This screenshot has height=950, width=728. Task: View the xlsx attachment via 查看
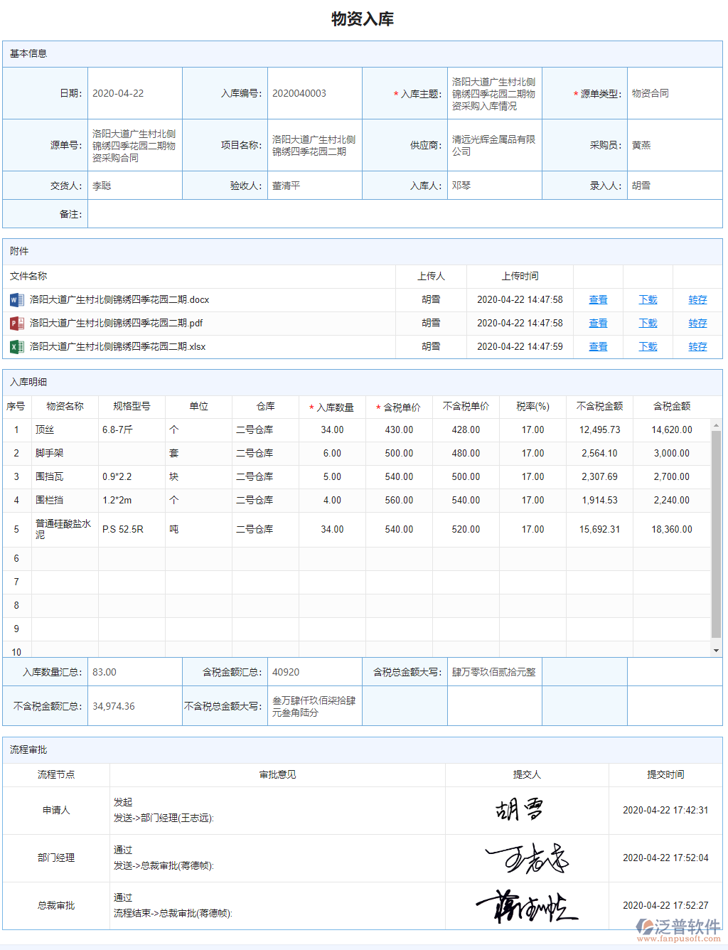coord(598,347)
